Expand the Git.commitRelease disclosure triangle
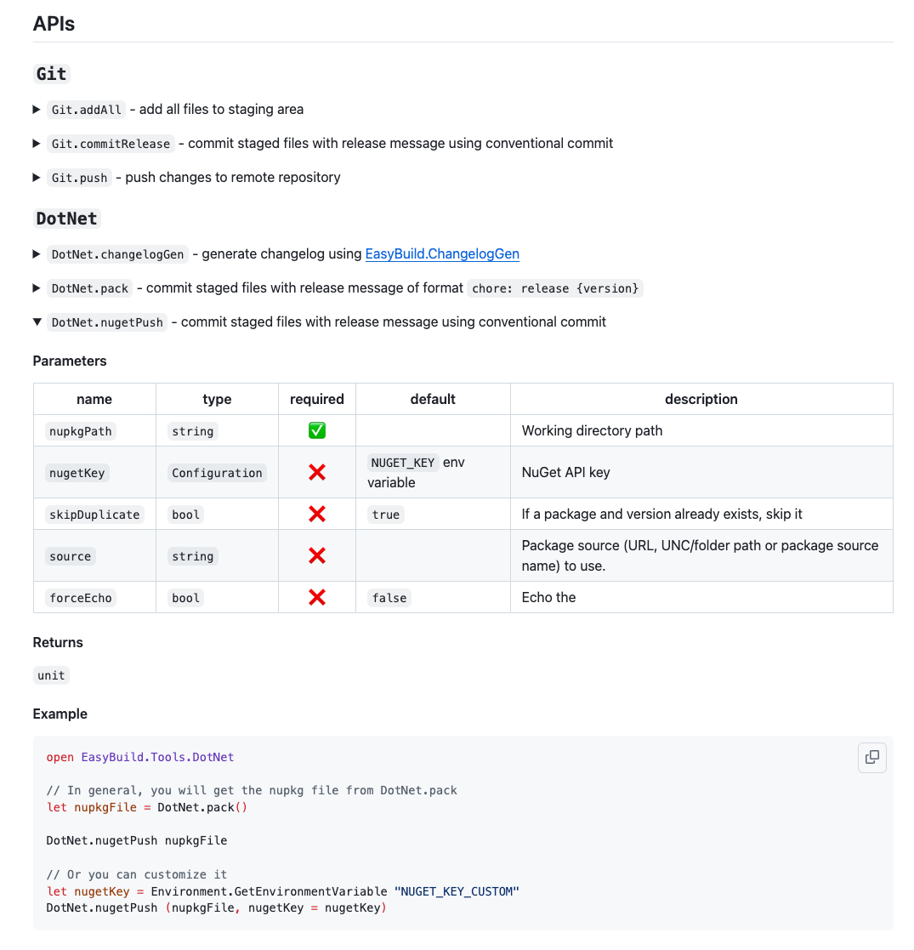This screenshot has height=950, width=914. tap(37, 143)
